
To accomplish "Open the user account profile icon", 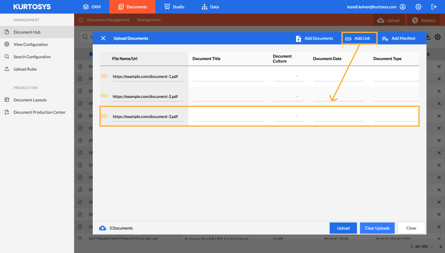I will point(402,7).
